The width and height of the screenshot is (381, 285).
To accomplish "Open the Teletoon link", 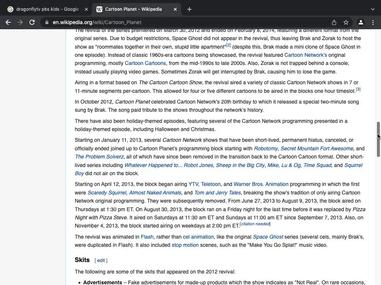I will (x=211, y=184).
